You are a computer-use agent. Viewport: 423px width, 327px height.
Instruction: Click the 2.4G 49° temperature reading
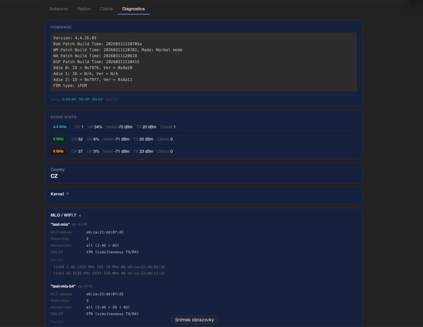pos(69,99)
